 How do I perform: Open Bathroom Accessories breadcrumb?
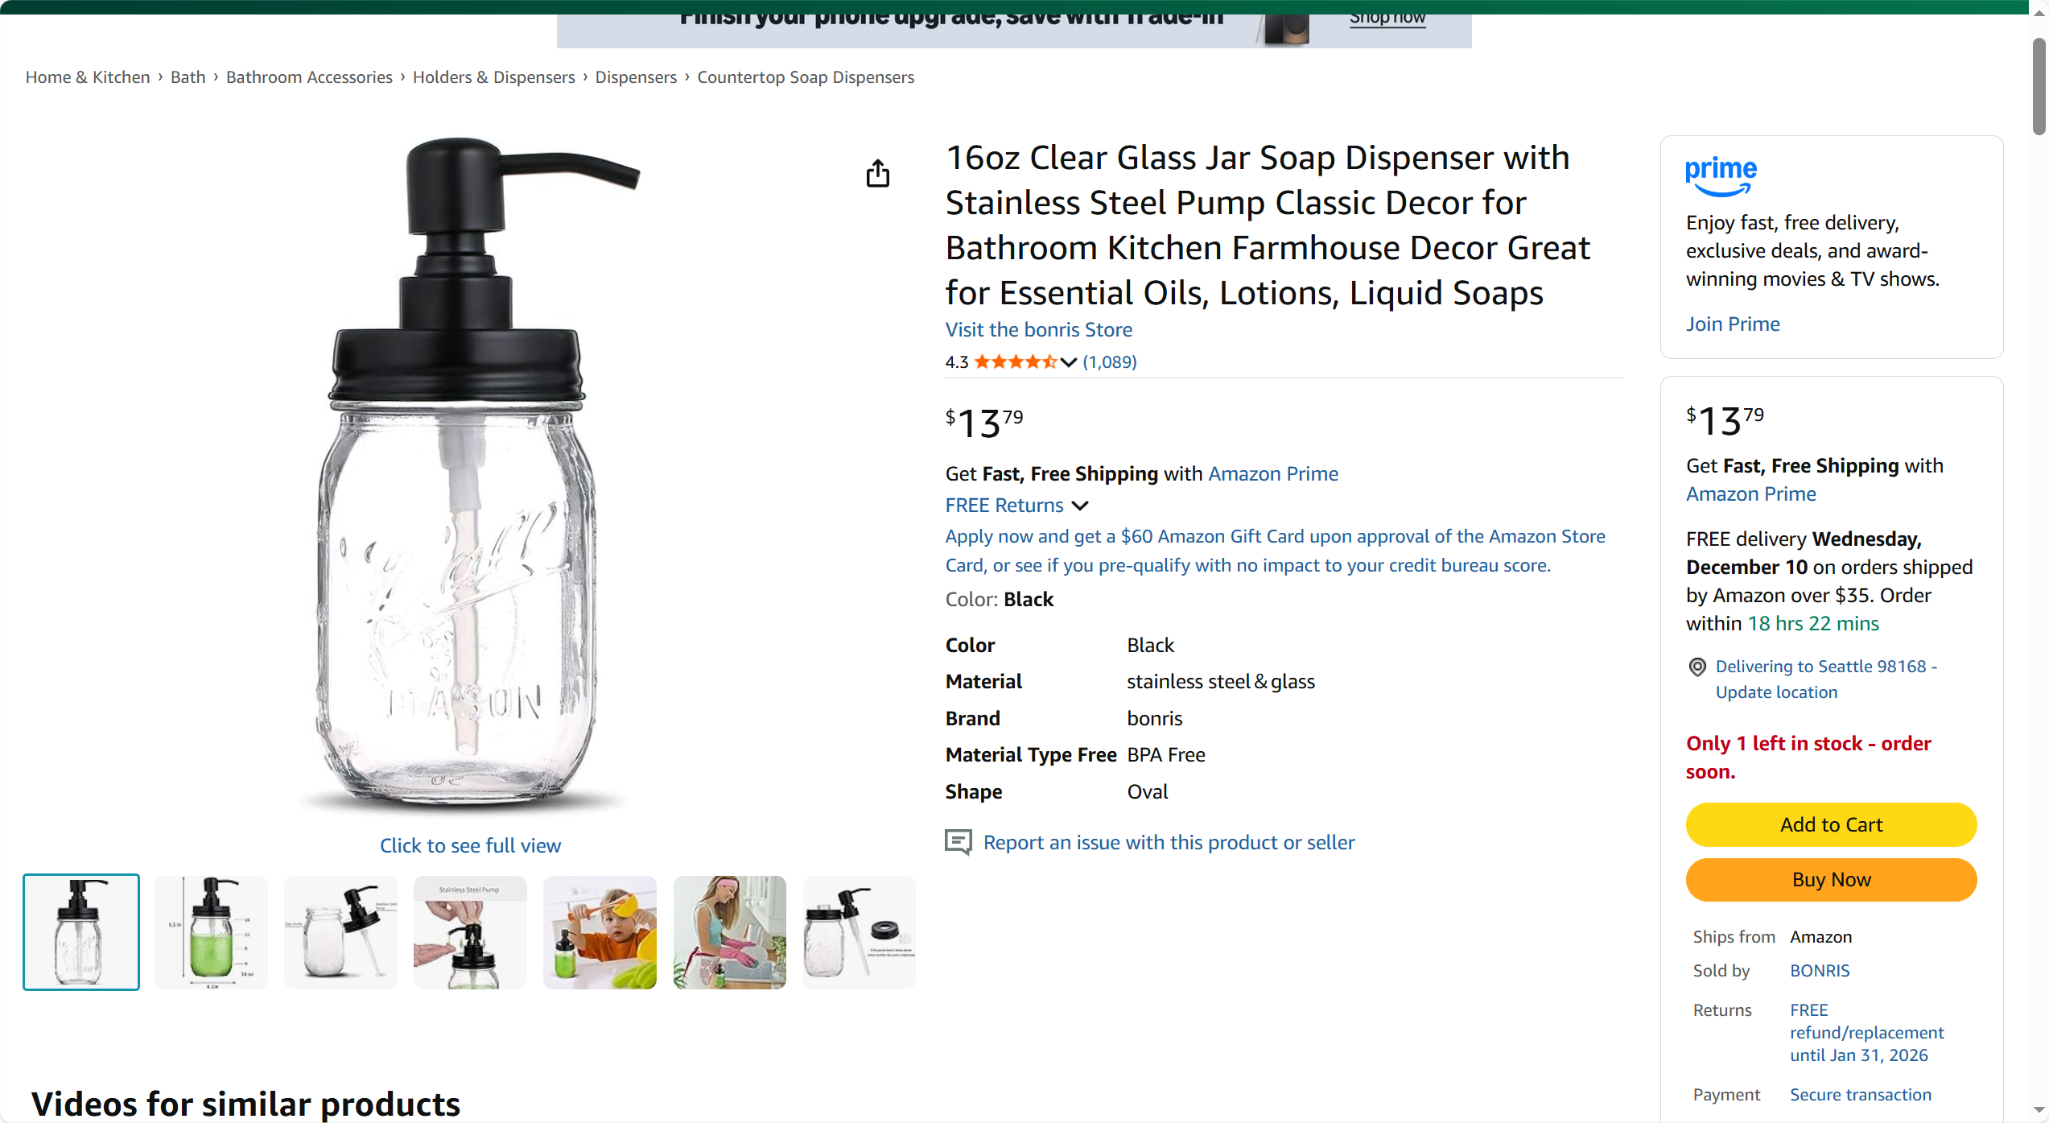[x=309, y=77]
